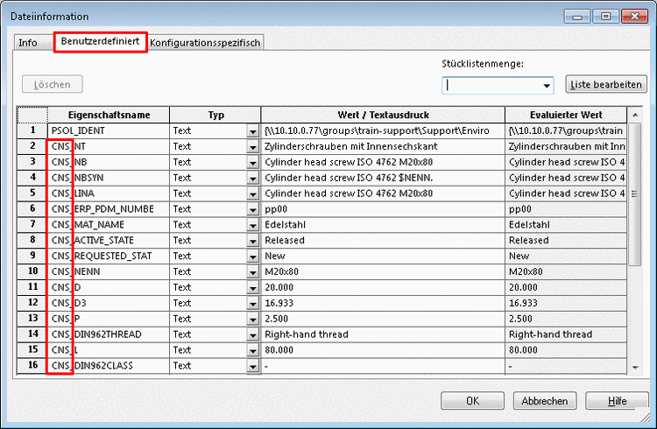
Task: Open Typ dropdown for CNS_LINA row
Action: pyautogui.click(x=252, y=194)
